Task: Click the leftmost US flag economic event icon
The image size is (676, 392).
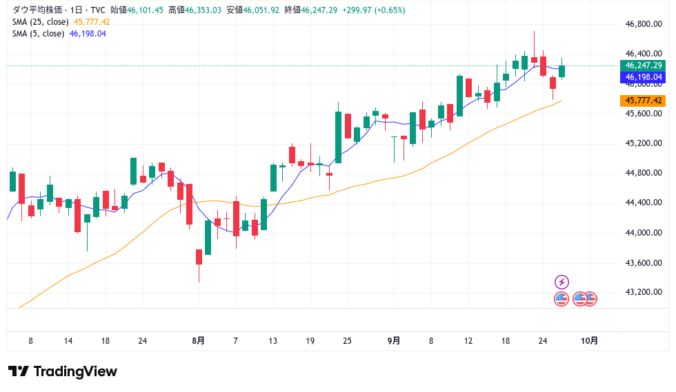Action: tap(561, 299)
